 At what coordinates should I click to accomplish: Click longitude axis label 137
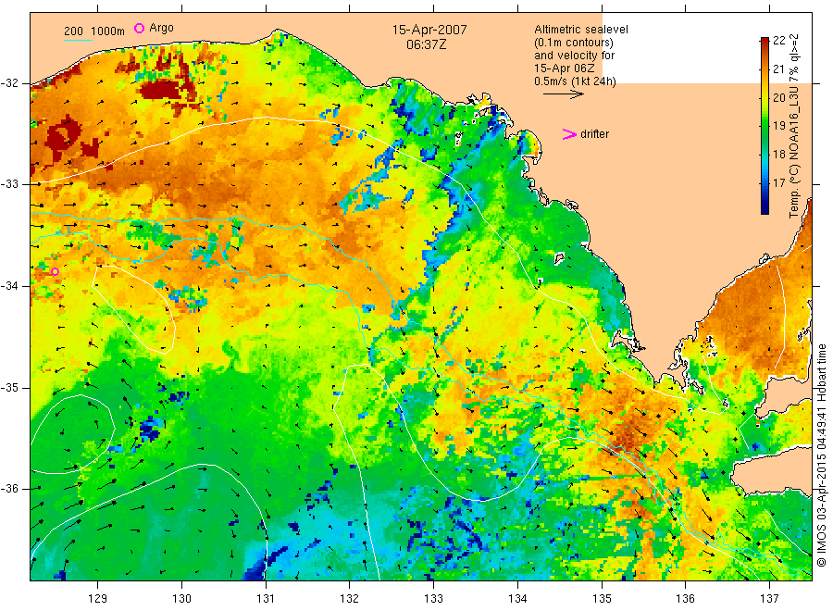coord(770,599)
